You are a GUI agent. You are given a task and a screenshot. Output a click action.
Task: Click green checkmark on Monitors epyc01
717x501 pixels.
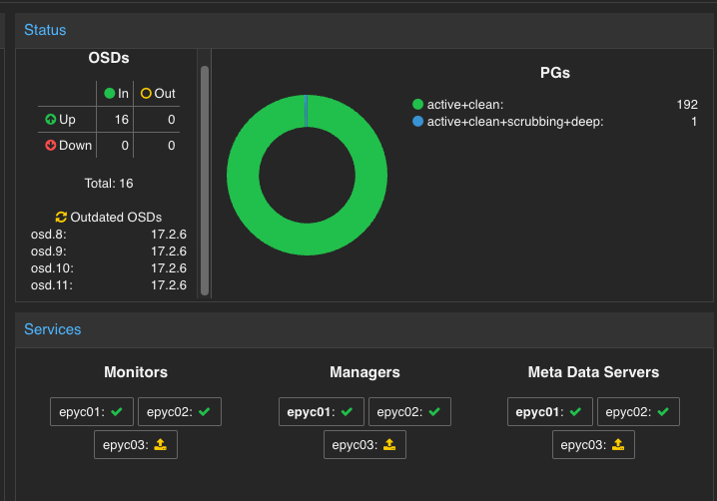point(117,412)
